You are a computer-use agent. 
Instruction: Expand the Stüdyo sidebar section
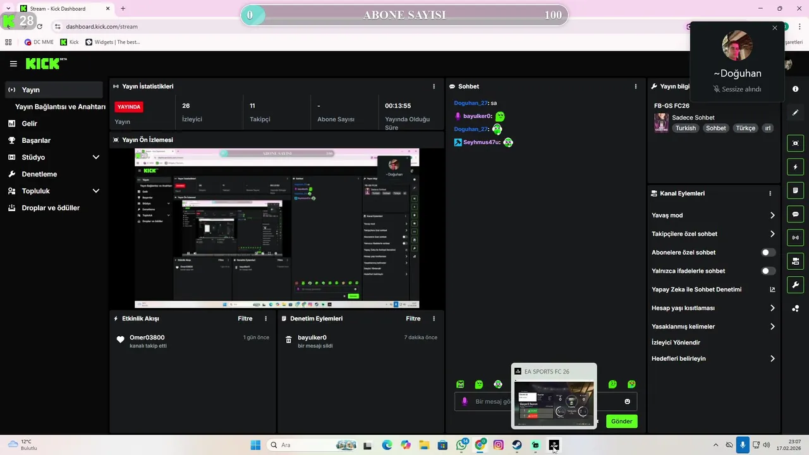(x=96, y=157)
